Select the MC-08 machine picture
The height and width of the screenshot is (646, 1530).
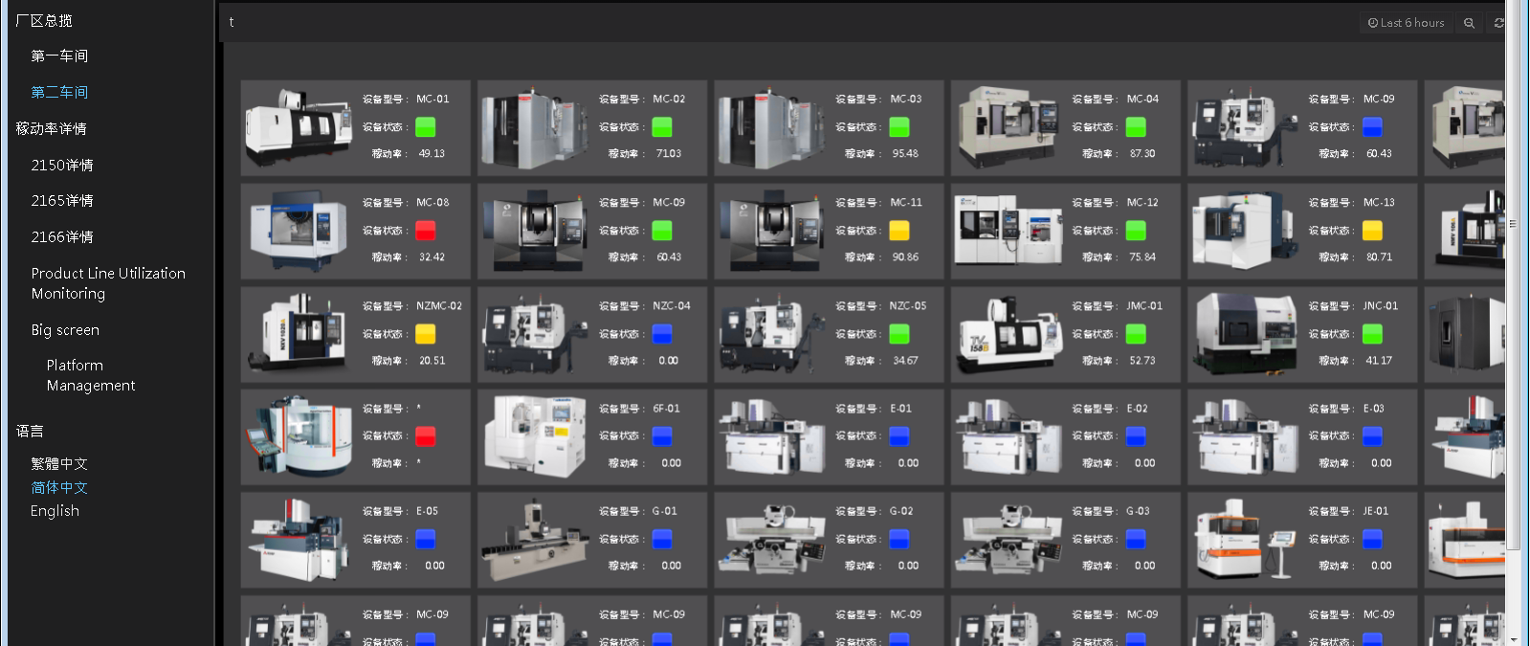299,231
